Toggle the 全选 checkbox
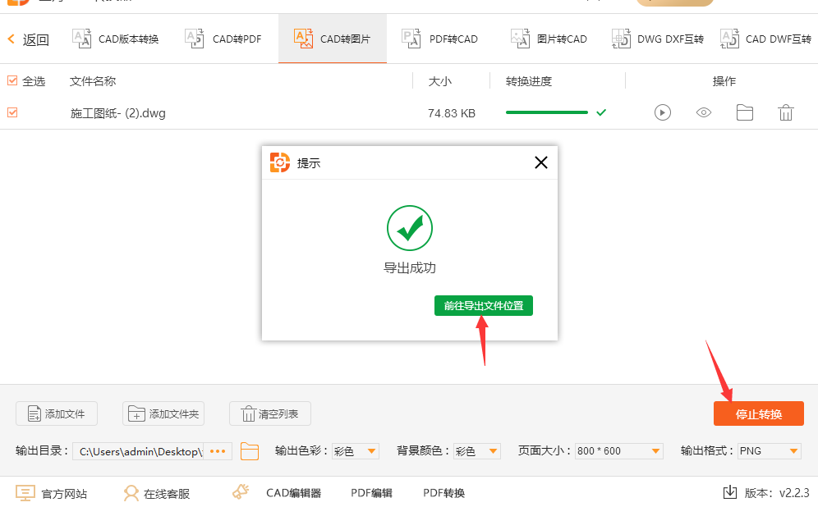Image resolution: width=818 pixels, height=507 pixels. click(x=12, y=80)
